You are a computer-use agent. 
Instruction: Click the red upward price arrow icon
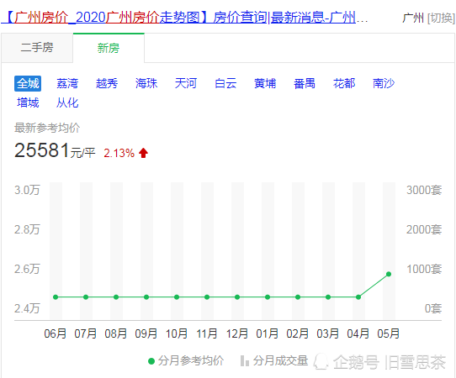tap(143, 153)
